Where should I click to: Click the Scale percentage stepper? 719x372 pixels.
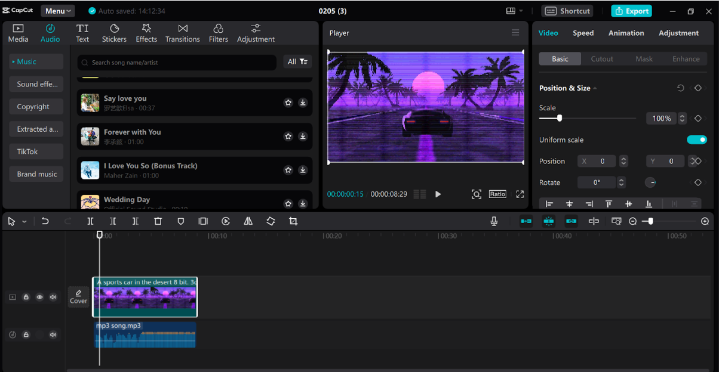tap(683, 119)
